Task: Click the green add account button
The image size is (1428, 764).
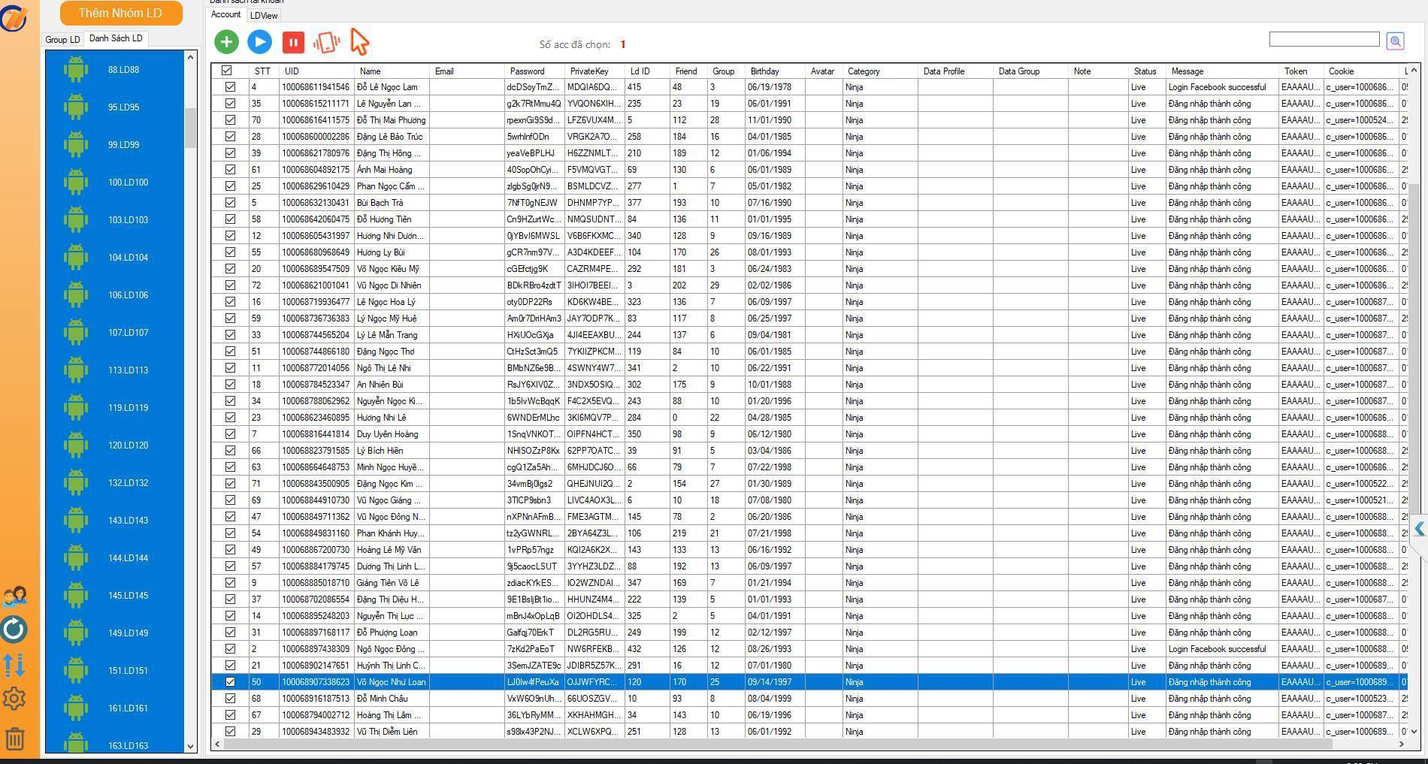Action: [x=226, y=42]
